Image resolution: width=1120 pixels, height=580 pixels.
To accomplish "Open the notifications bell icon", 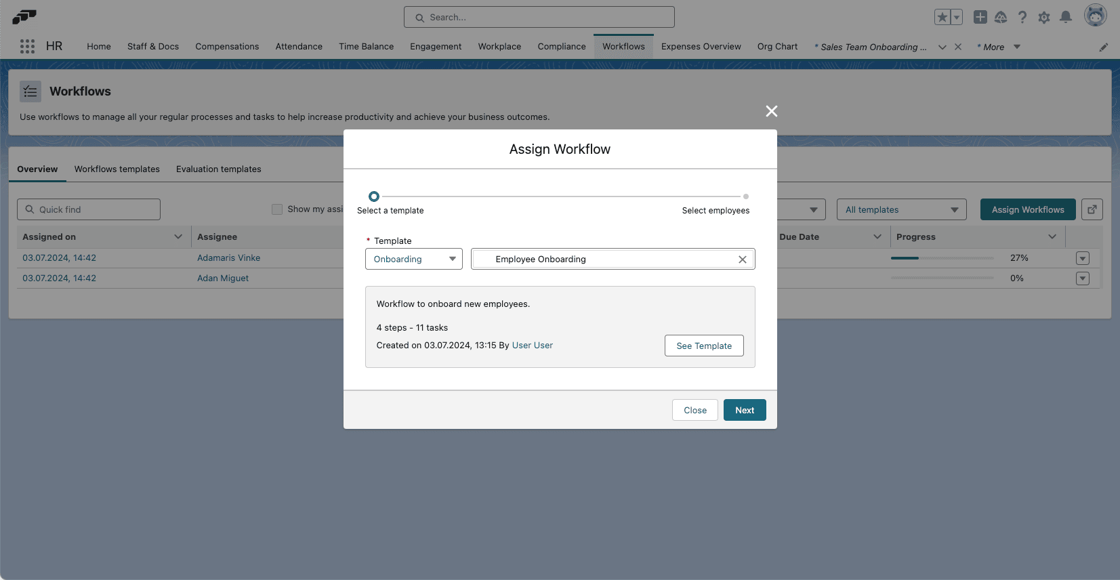I will (1066, 17).
